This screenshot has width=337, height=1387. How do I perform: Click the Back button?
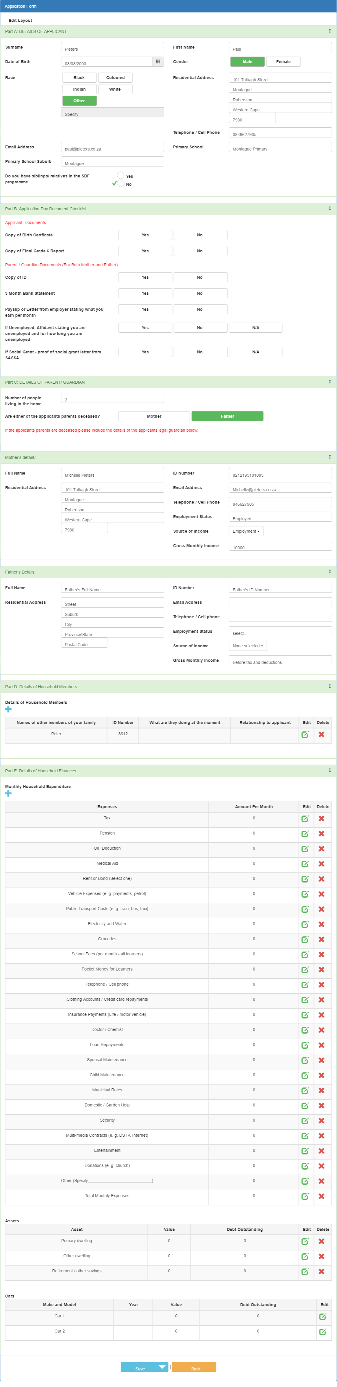[x=194, y=1367]
